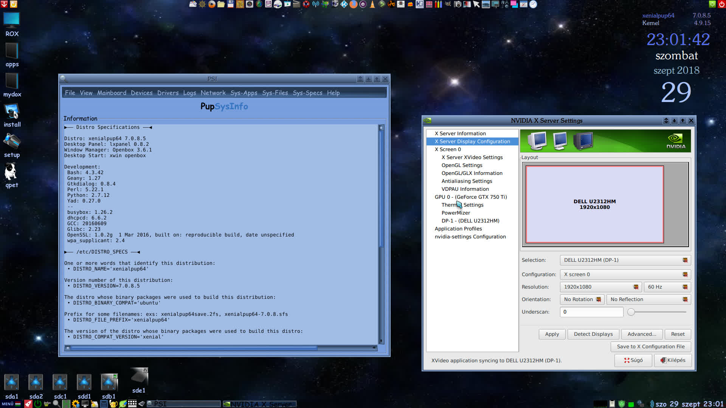The image size is (726, 408).
Task: Open the 60 Hz refresh rate dropdown
Action: tap(667, 287)
